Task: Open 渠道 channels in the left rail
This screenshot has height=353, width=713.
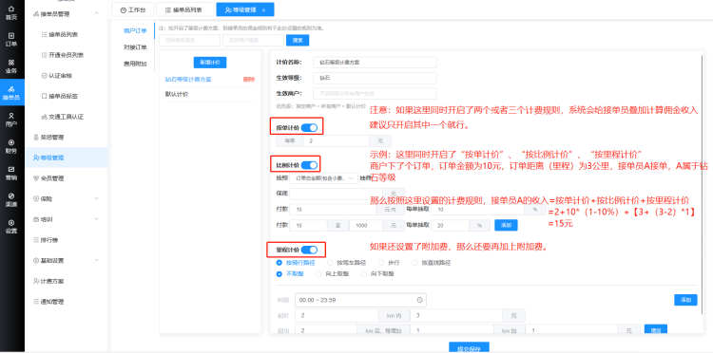Action: click(x=11, y=199)
